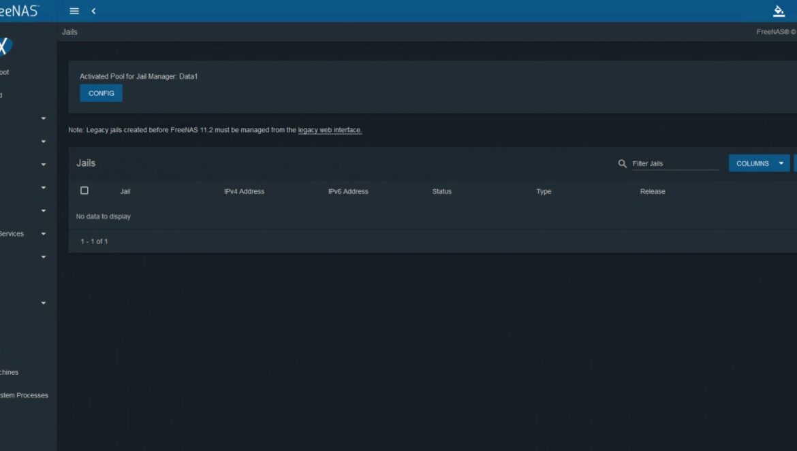
Task: Click the Jails heading above the table
Action: click(86, 163)
